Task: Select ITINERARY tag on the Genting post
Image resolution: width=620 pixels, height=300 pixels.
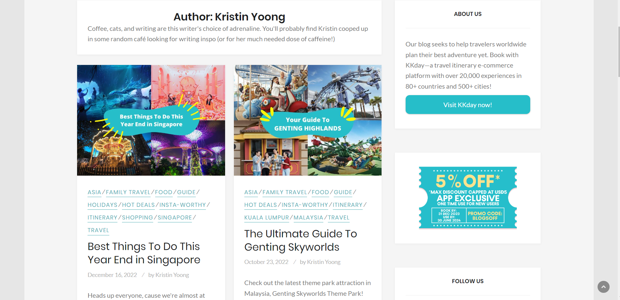Action: (347, 205)
